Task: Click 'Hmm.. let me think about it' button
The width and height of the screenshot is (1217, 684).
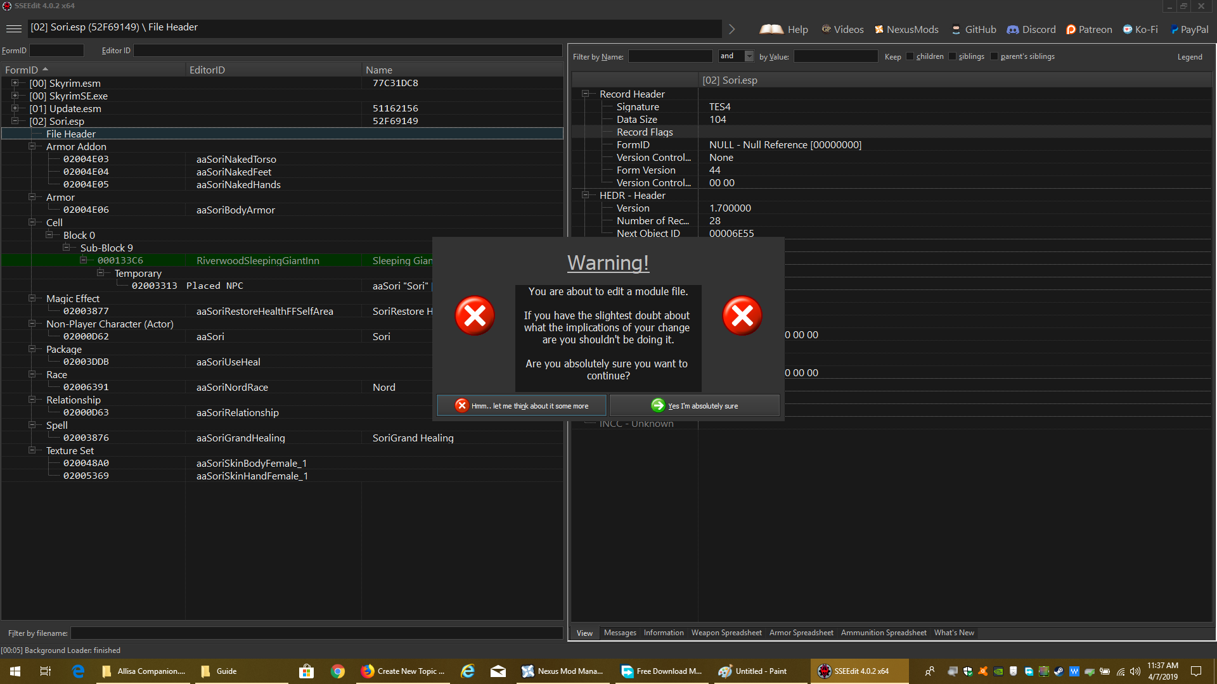Action: (522, 405)
